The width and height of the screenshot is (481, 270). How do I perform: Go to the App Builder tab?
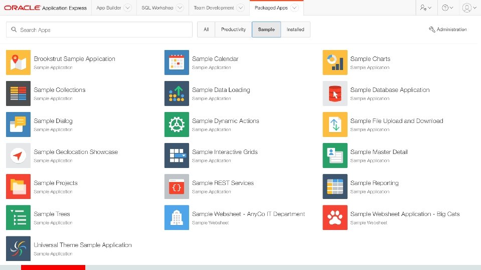click(x=109, y=7)
